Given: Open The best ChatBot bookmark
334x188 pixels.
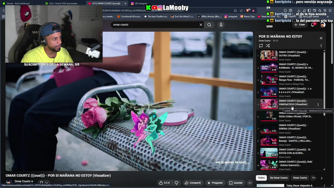Looking at the screenshot, I should [156, 16].
